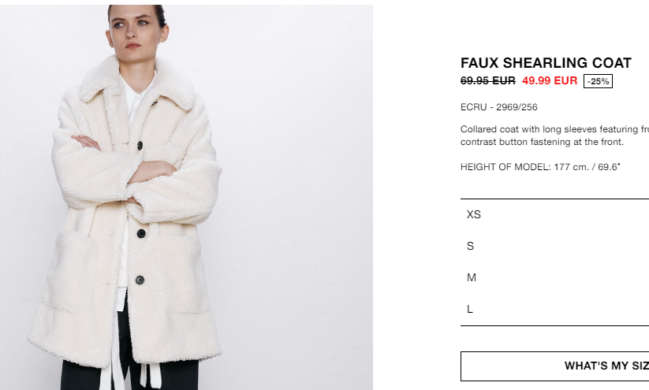Click the middle black coat button in photo
This screenshot has width=649, height=390.
tap(141, 233)
